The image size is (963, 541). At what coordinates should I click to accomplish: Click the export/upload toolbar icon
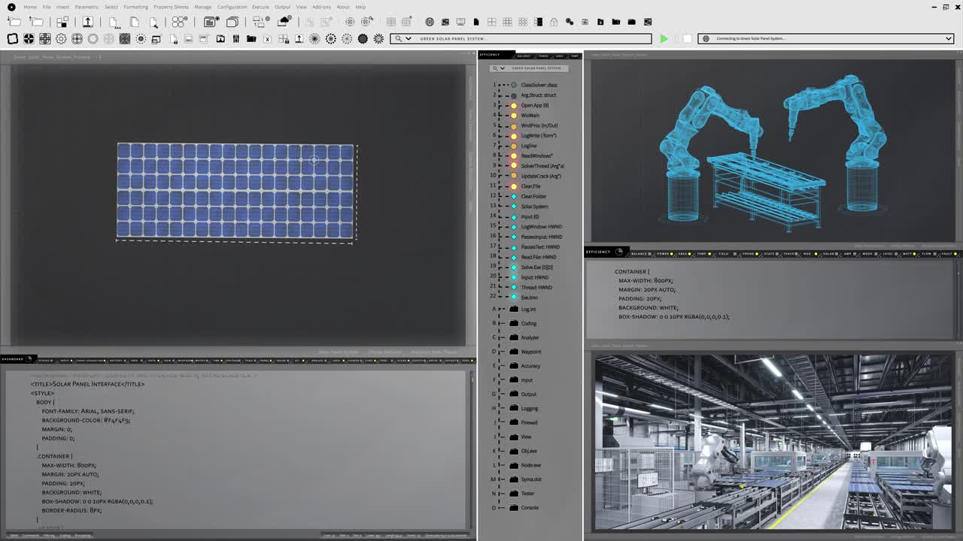pyautogui.click(x=87, y=23)
